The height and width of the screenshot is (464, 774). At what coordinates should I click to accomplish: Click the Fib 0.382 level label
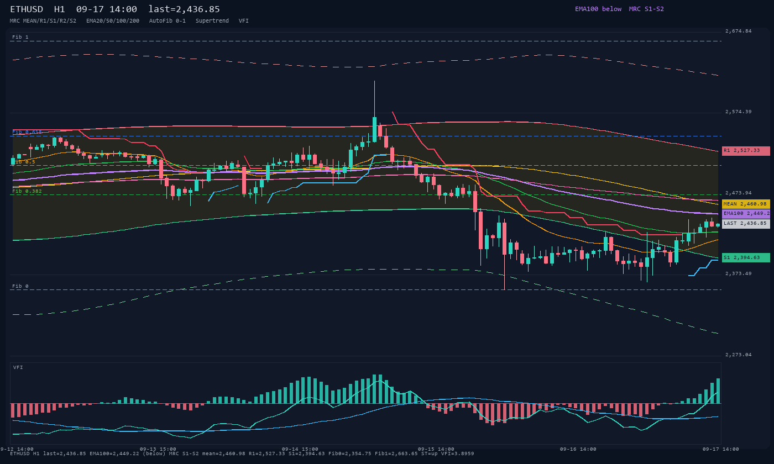coord(27,191)
